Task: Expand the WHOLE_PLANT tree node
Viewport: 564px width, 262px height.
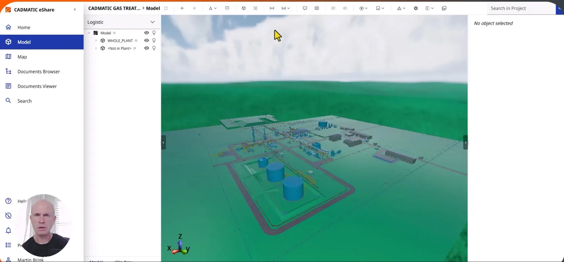Action: point(96,40)
